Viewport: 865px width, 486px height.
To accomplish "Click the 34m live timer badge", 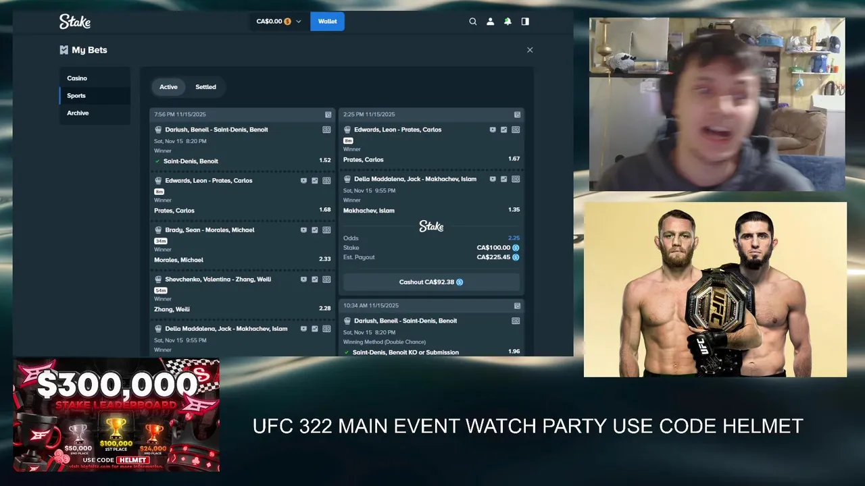I will (161, 241).
